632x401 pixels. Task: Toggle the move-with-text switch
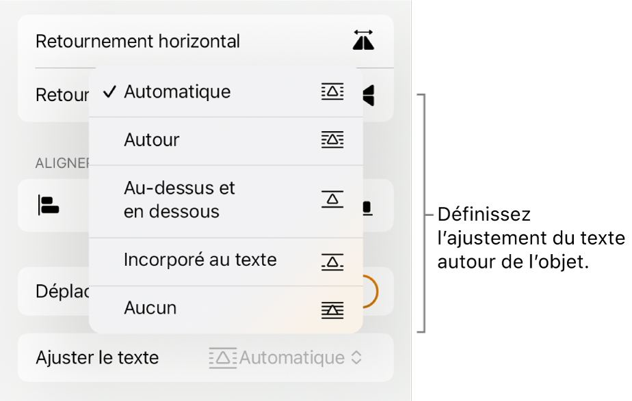click(368, 290)
